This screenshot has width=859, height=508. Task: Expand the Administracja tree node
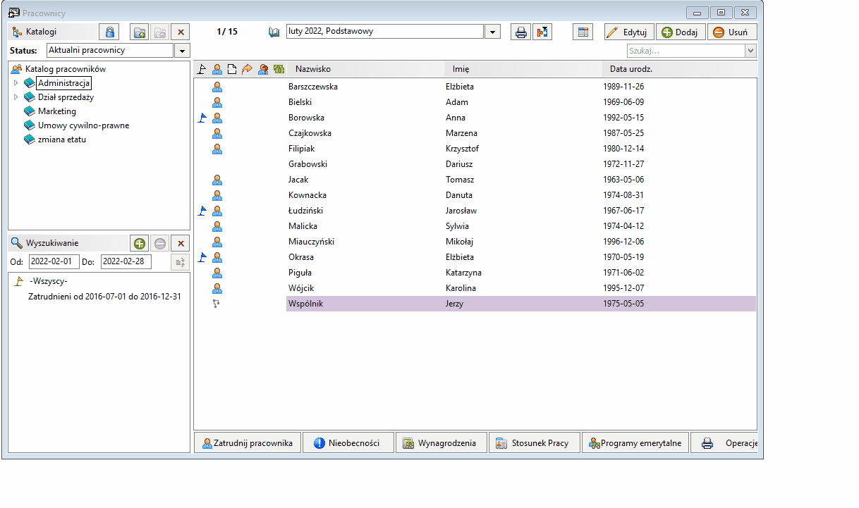(x=16, y=83)
